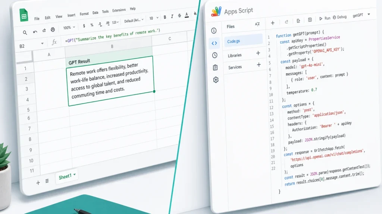Open the font size 10 dropdown
382x214 pixels.
tap(154, 18)
